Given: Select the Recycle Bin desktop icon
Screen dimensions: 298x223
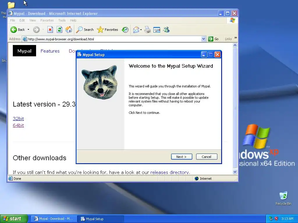Looking at the screenshot, I should click(283, 198).
